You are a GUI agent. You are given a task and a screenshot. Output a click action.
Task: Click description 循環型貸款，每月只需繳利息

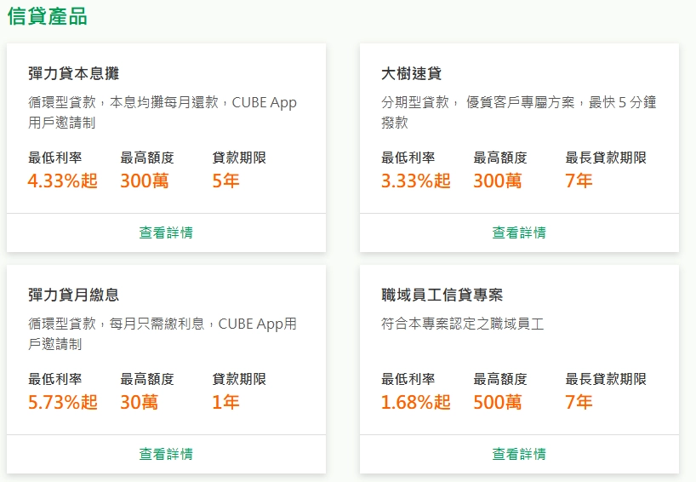click(x=163, y=333)
